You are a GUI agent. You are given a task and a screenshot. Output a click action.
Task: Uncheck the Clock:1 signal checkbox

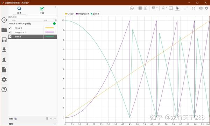pyautogui.click(x=10, y=28)
